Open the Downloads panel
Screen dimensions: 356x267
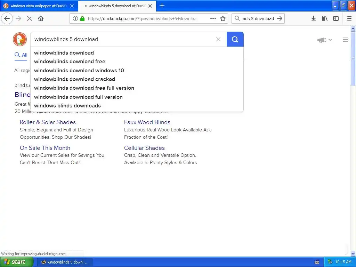[x=314, y=19]
